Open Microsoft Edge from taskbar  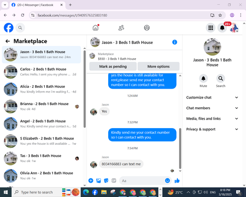[x=86, y=192]
